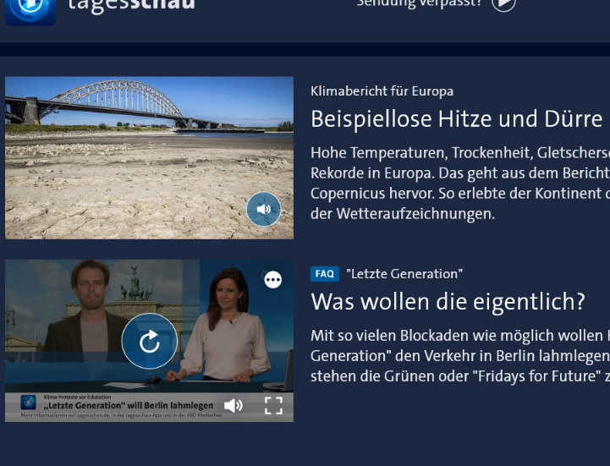This screenshot has height=466, width=610.
Task: Open video options three-dot menu
Action: coord(273,280)
